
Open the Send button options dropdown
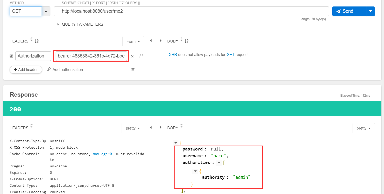coord(371,11)
